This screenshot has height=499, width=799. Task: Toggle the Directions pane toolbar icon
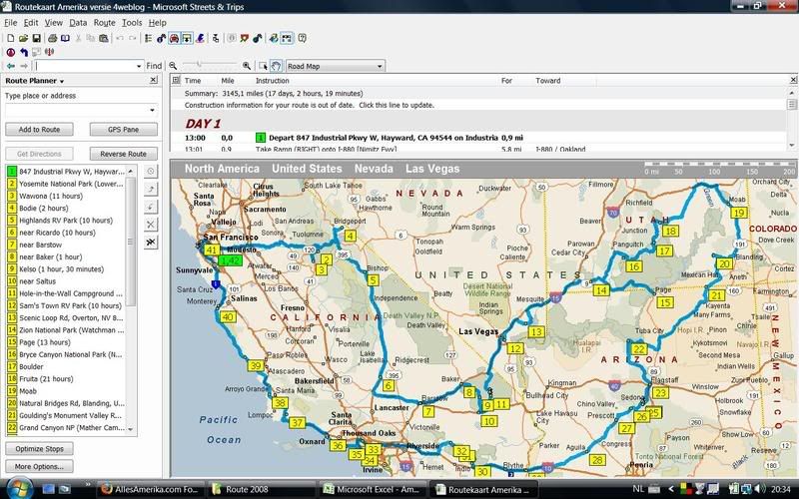coord(187,38)
